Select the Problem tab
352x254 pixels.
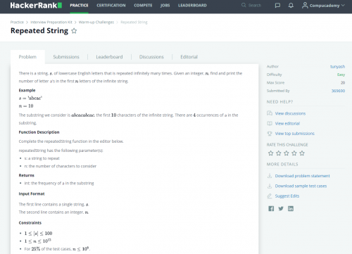pyautogui.click(x=27, y=57)
